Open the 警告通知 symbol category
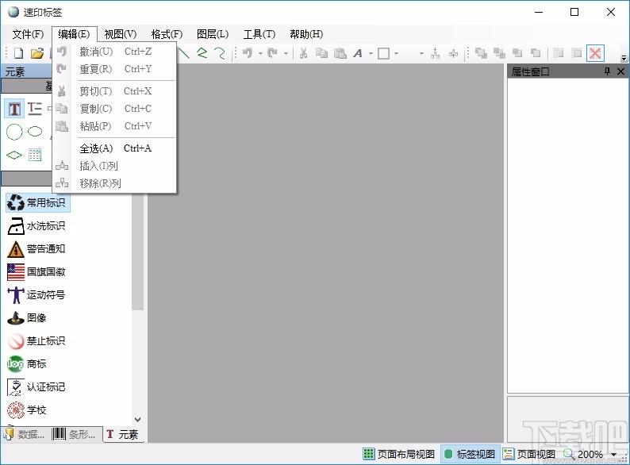 click(x=36, y=249)
